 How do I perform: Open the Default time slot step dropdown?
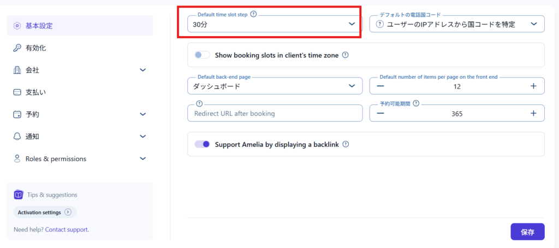tap(275, 24)
